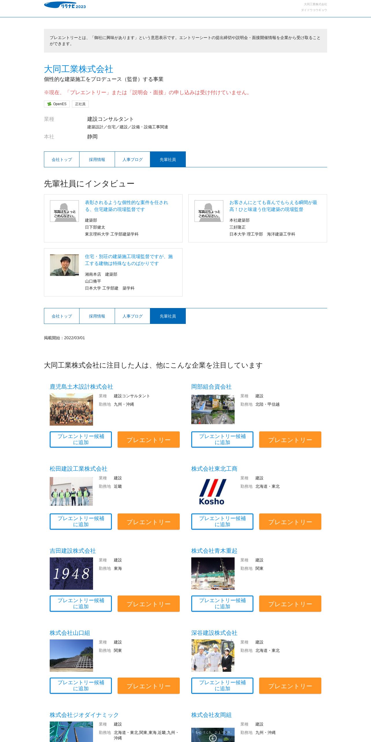The width and height of the screenshot is (371, 742).
Task: Click placeholder photo for 日下部健太
Action: 64,211
